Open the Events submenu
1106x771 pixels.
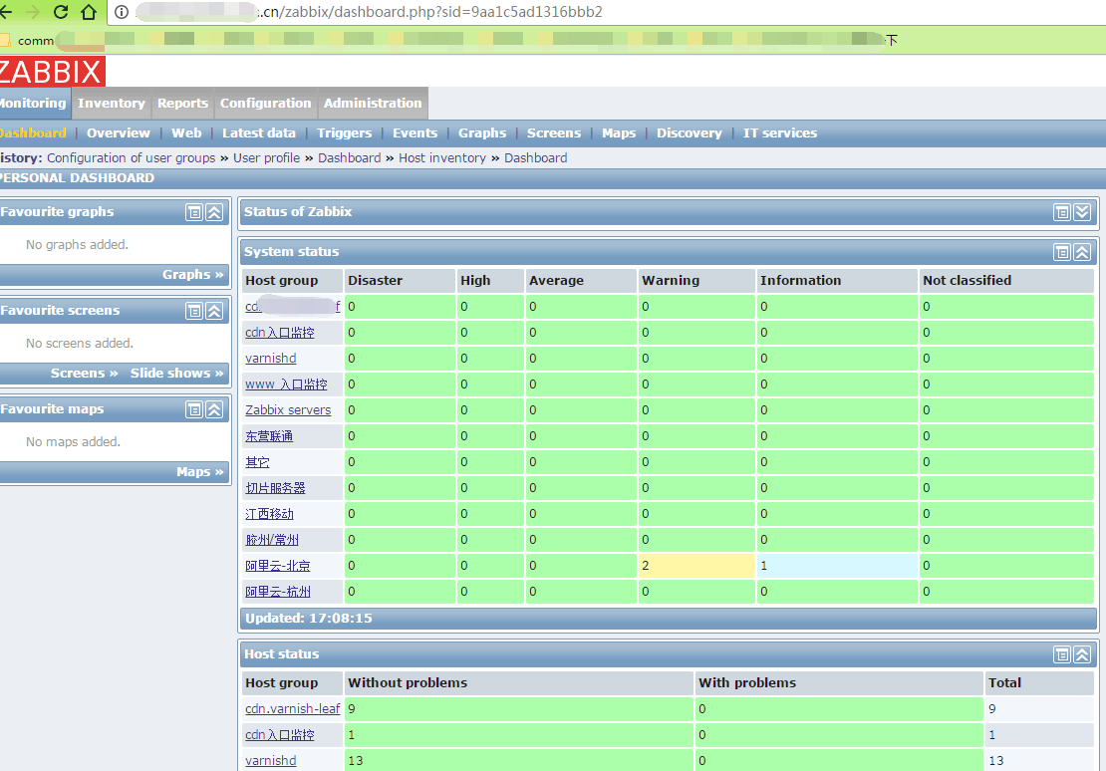point(415,133)
